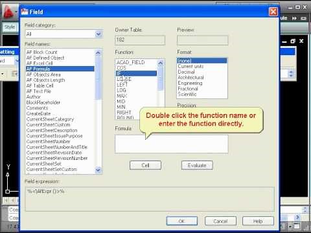311x233 pixels.
Task: Select AF Text File field name
Action: (39, 91)
